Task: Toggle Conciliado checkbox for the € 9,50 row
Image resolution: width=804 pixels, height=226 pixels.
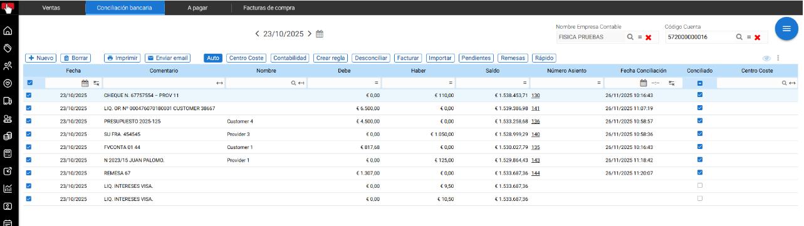Action: (700, 185)
